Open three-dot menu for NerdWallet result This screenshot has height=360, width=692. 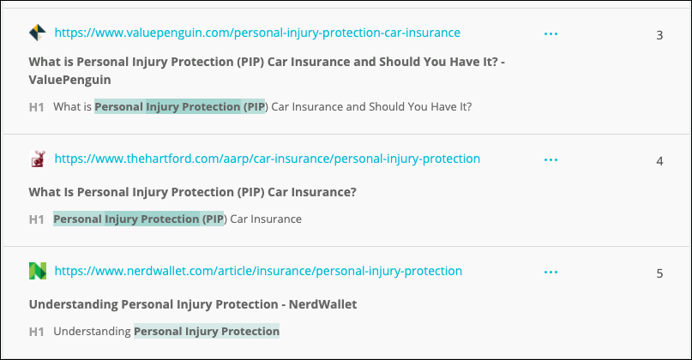point(551,273)
